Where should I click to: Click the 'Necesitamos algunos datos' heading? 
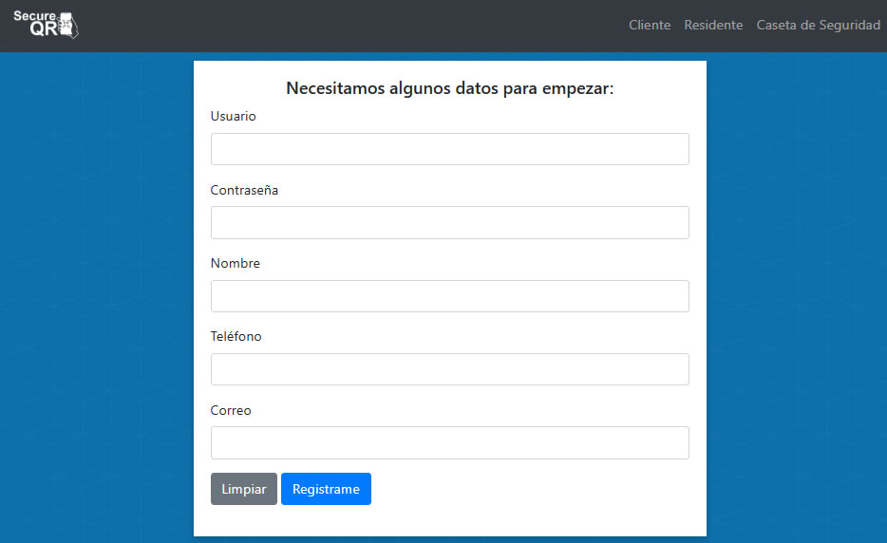(x=449, y=88)
